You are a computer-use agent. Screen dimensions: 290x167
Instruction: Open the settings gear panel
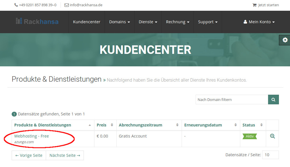point(285,40)
